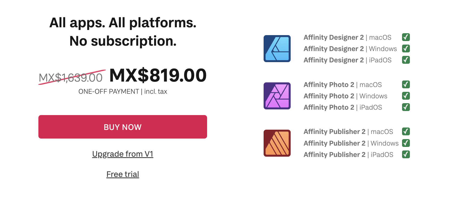Click the Affinity Publisher 2 app icon
This screenshot has width=458, height=215.
(x=277, y=143)
